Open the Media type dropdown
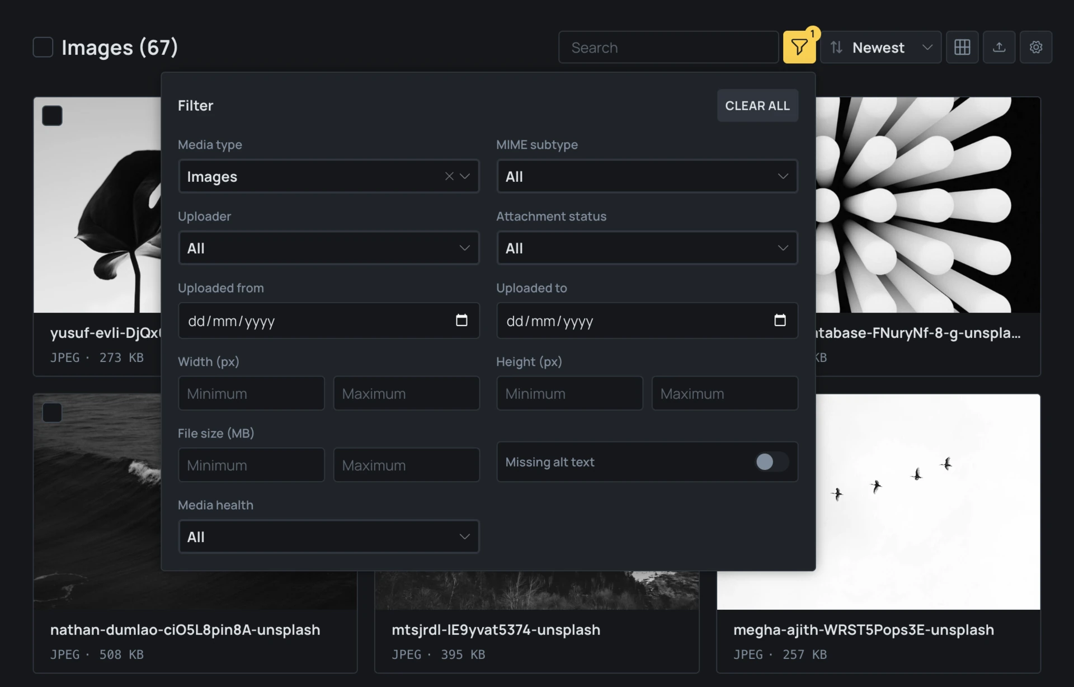This screenshot has height=687, width=1074. point(328,176)
